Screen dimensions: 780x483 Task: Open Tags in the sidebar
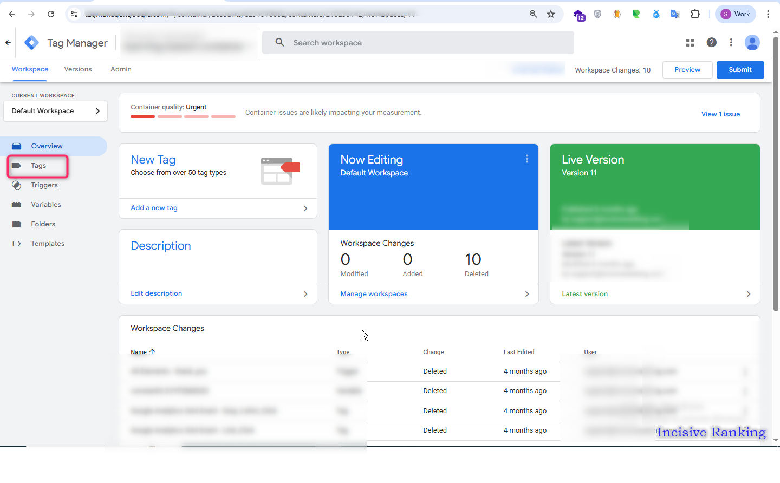pyautogui.click(x=38, y=166)
